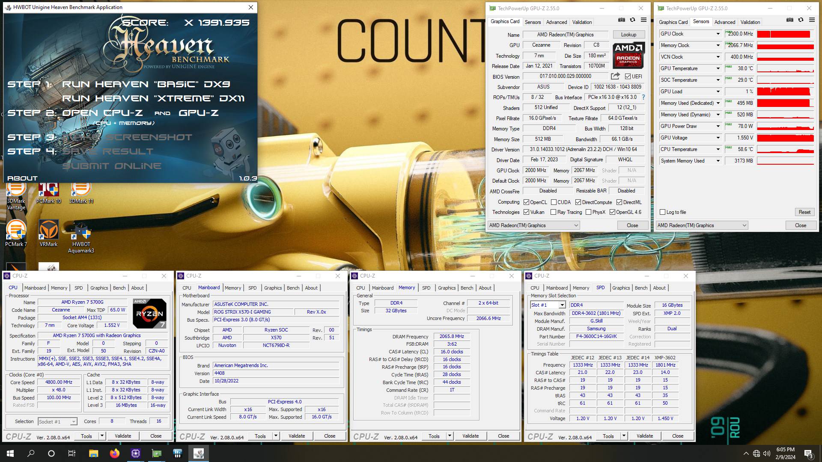
Task: Click the AMD Radeon Graphics logo
Action: point(628,55)
